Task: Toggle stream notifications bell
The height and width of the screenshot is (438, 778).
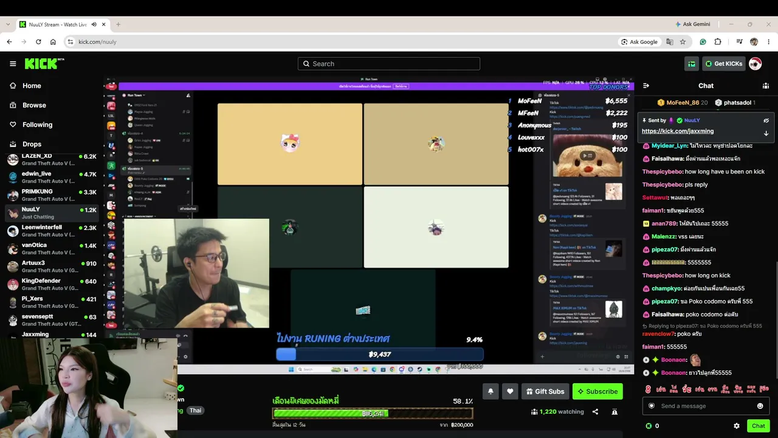Action: click(x=491, y=392)
